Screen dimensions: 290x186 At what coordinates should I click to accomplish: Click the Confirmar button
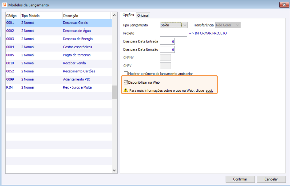[240, 179]
